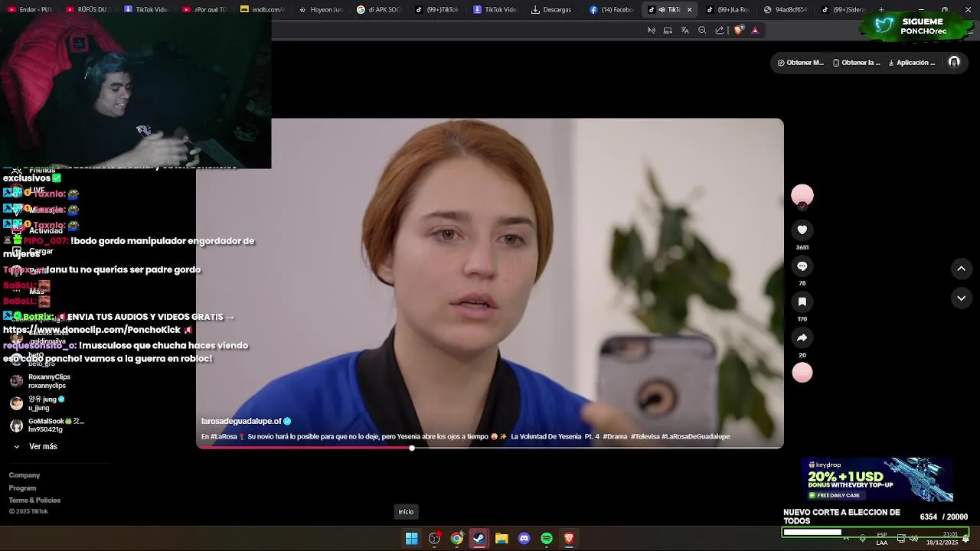The width and height of the screenshot is (980, 551).
Task: Open a new browser tab with plus
Action: (881, 10)
